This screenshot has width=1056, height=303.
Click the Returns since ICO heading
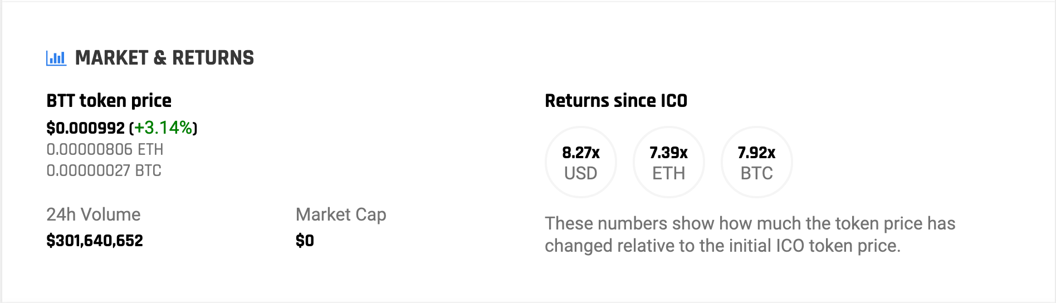[x=615, y=101]
